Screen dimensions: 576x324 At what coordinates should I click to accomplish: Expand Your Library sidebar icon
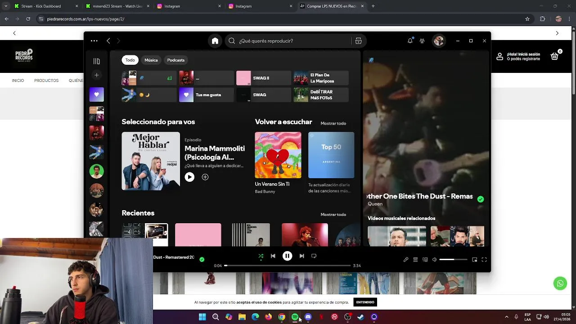point(96,61)
